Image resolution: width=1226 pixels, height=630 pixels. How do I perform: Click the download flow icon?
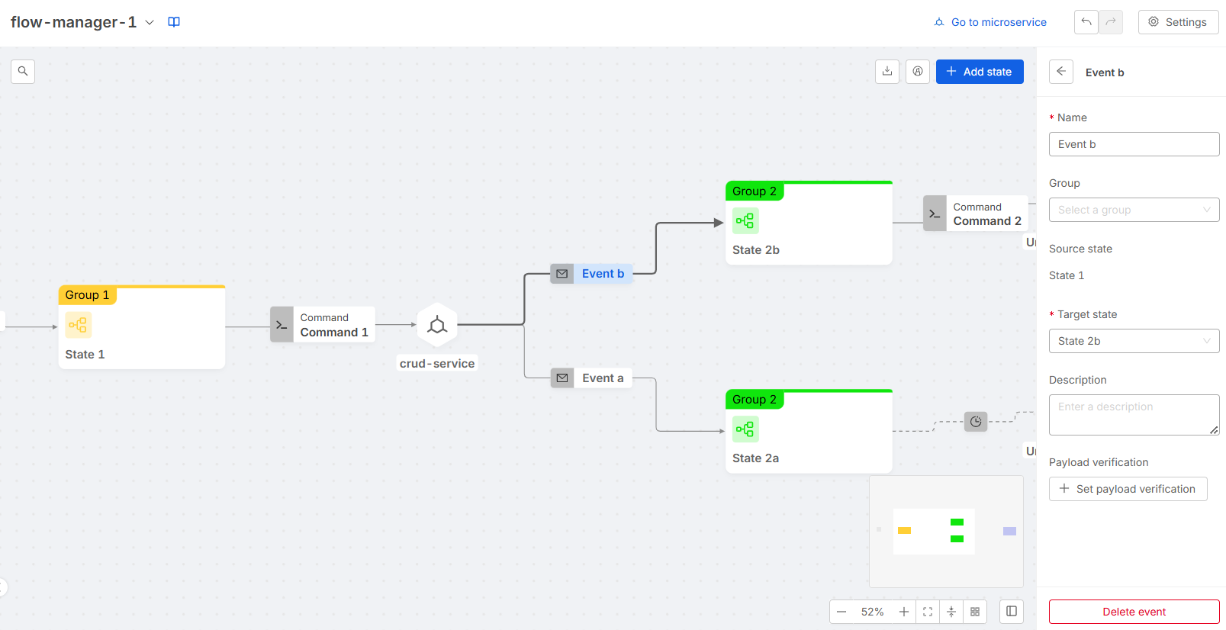point(887,72)
